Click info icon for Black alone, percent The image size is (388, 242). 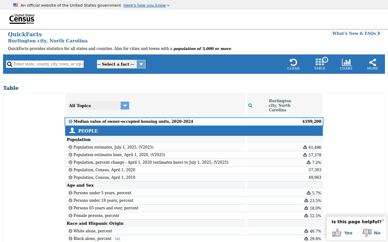point(70,239)
